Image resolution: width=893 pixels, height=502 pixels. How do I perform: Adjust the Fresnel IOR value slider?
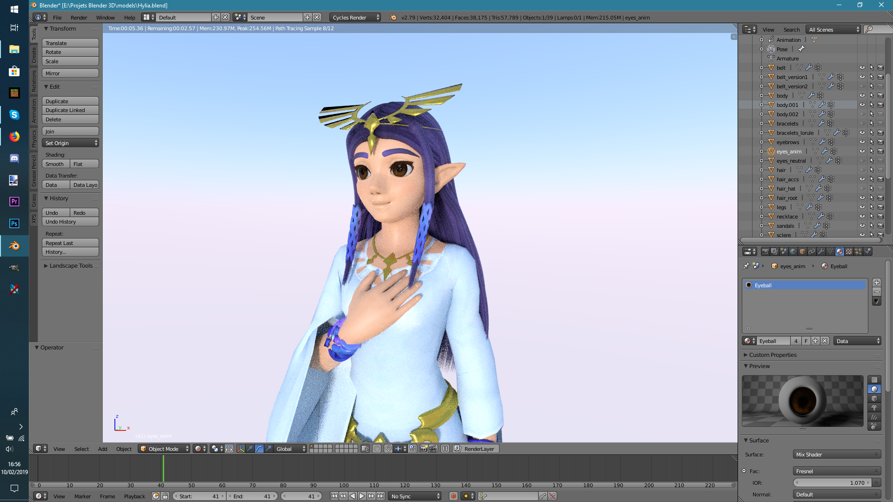pos(833,482)
